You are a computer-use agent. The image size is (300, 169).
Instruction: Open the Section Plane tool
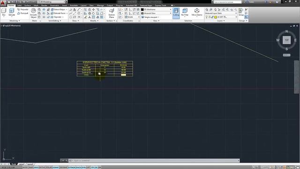coord(112,13)
